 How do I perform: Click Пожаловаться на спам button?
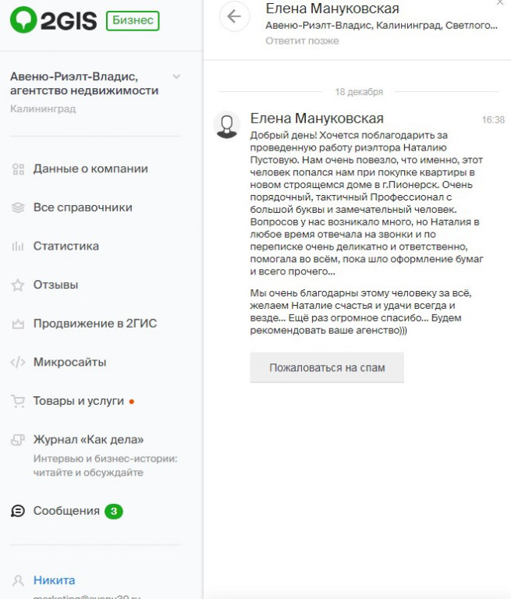pos(327,367)
